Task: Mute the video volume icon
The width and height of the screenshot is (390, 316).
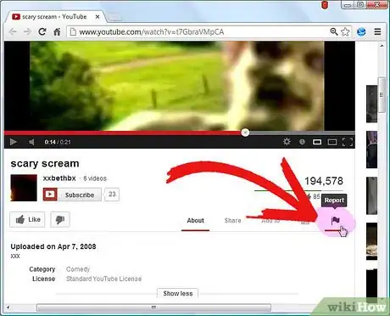Action: [31, 142]
